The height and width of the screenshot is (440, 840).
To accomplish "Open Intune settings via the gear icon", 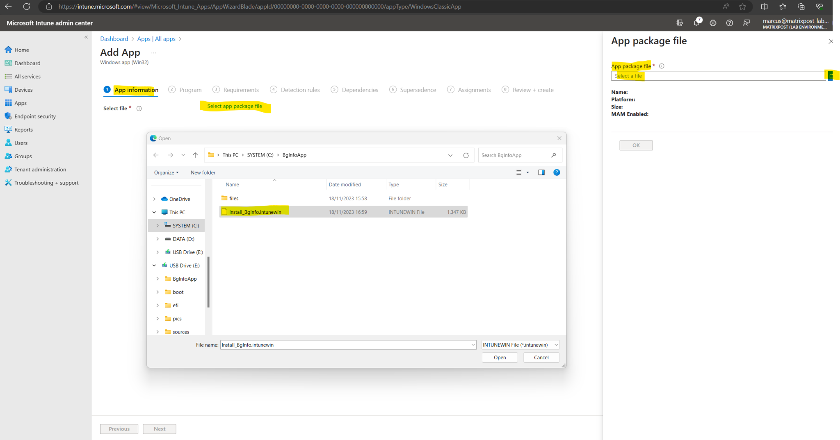I will tap(713, 23).
